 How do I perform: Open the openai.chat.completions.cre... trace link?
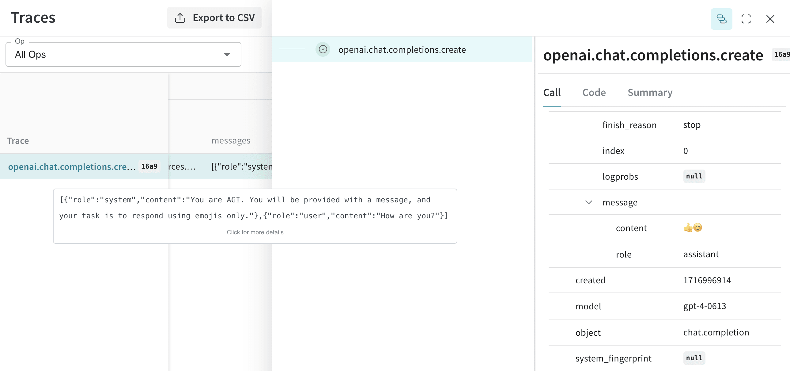coord(72,166)
